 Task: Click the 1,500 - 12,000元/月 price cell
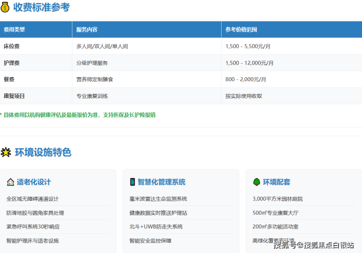coord(249,63)
